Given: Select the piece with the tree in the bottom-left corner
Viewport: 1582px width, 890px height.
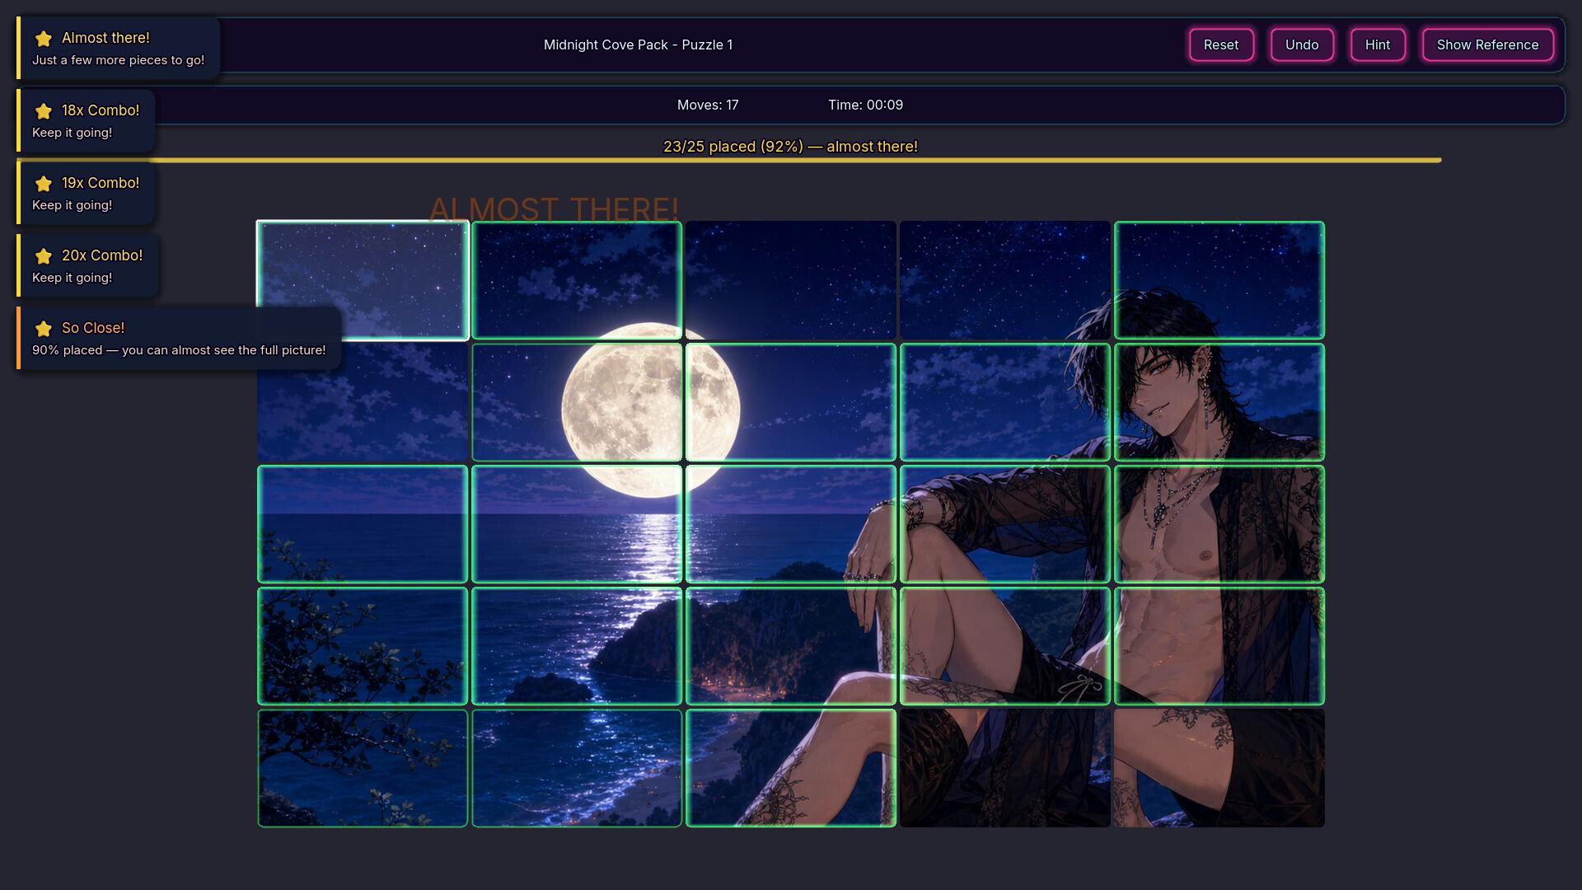Looking at the screenshot, I should point(363,768).
